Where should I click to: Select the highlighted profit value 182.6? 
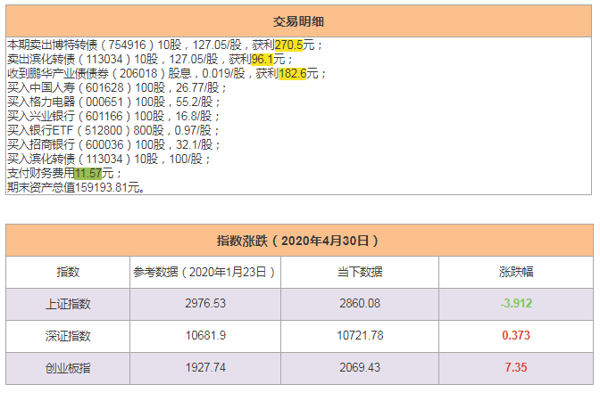[292, 73]
